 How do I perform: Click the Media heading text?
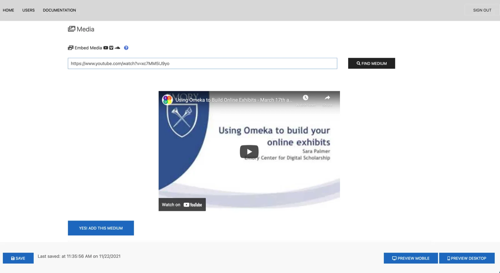coord(85,29)
